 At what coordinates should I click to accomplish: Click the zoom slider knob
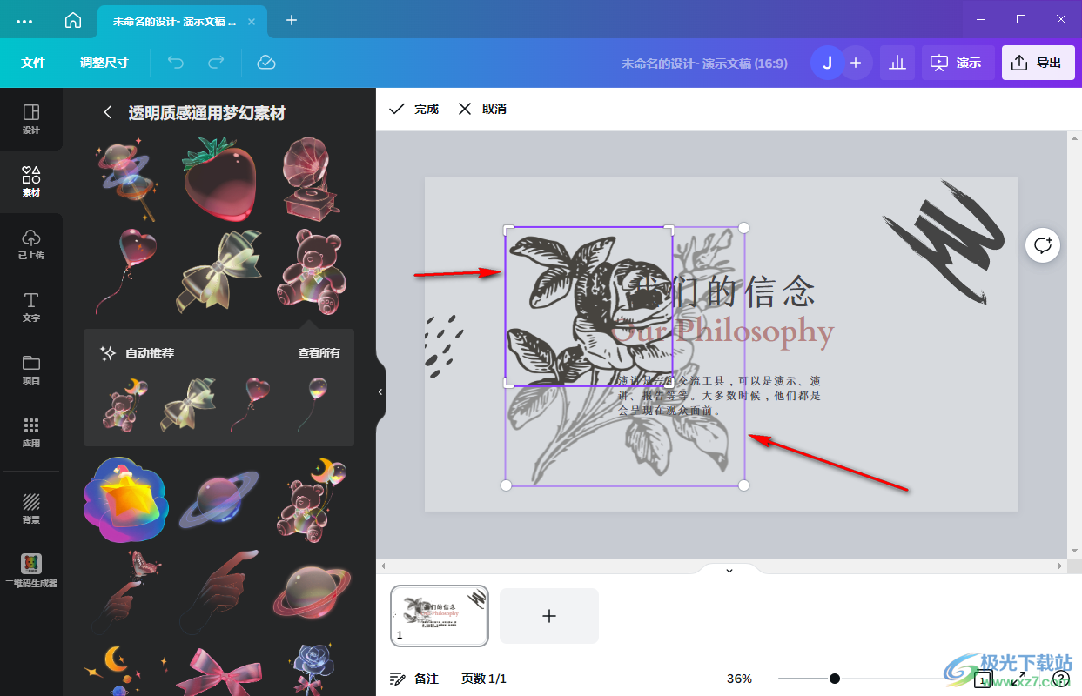[x=834, y=679]
